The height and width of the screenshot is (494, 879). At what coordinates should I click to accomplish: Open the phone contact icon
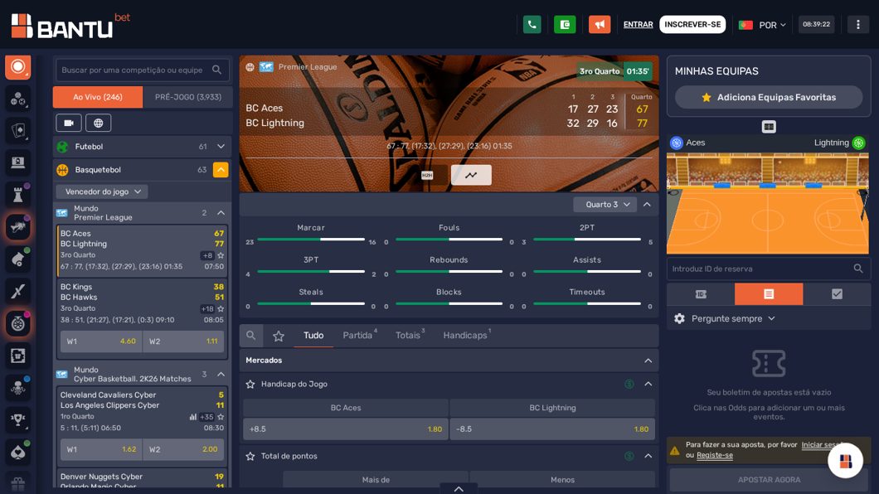pos(532,25)
